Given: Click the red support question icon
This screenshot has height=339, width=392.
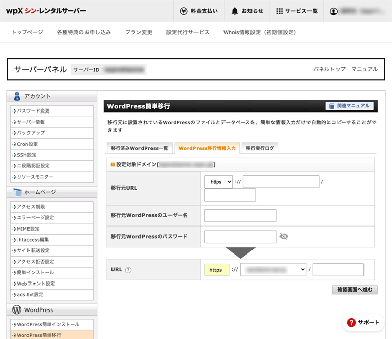Looking at the screenshot, I should pyautogui.click(x=351, y=322).
